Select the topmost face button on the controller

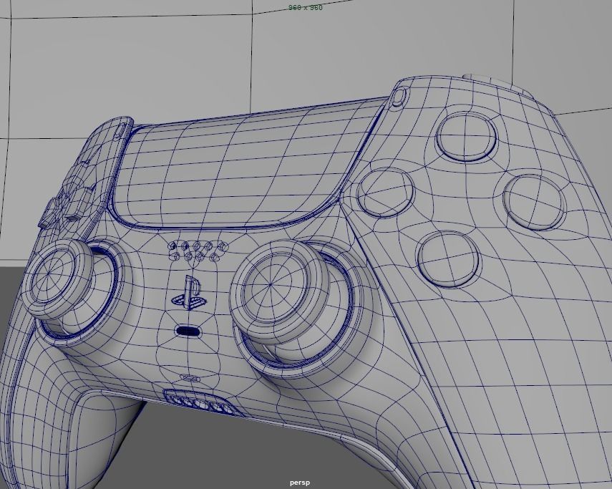tap(466, 137)
